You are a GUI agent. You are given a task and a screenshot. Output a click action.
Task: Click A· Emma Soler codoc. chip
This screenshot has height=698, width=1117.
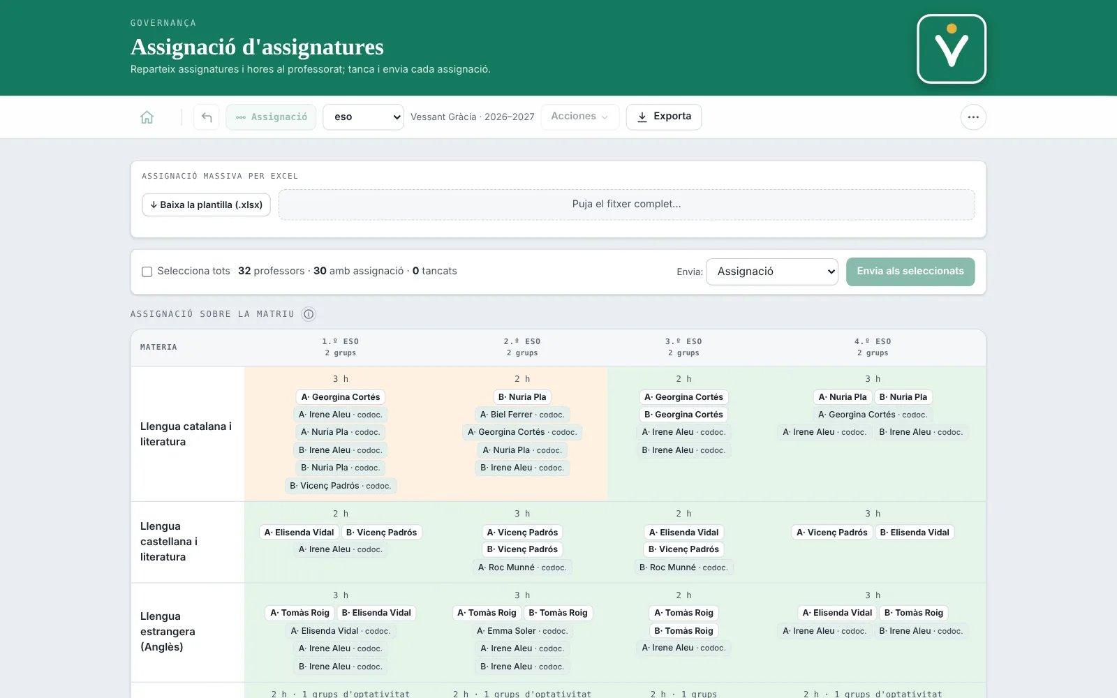[x=522, y=631]
